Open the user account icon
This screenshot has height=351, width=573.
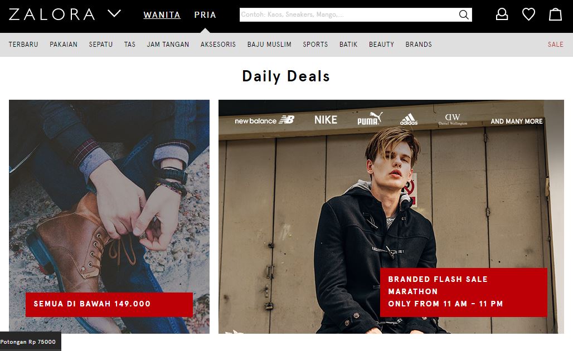click(502, 14)
